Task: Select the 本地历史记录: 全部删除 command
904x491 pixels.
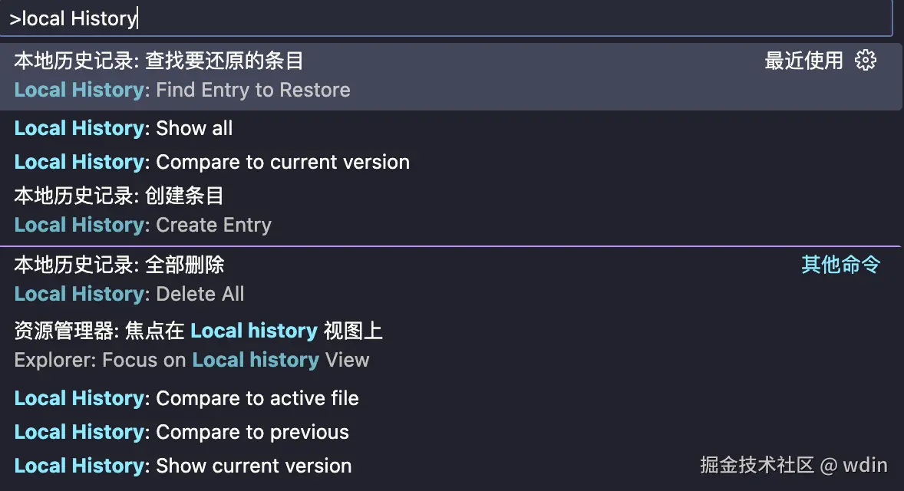Action: coord(119,265)
